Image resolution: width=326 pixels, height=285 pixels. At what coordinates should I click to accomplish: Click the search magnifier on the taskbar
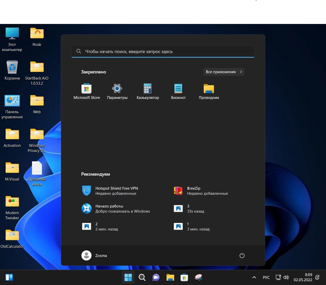[x=142, y=277]
